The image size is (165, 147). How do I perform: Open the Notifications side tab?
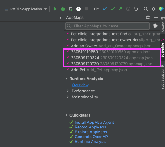pyautogui.click(x=163, y=77)
